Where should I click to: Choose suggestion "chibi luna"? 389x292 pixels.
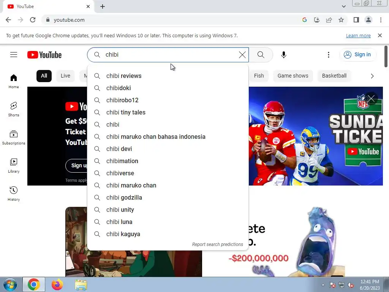point(168,222)
